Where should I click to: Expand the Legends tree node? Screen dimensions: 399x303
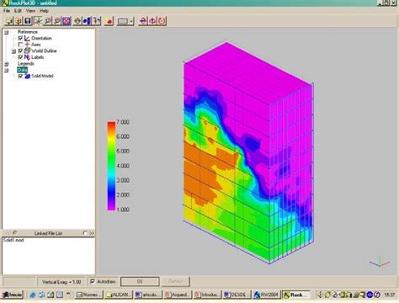pyautogui.click(x=6, y=64)
